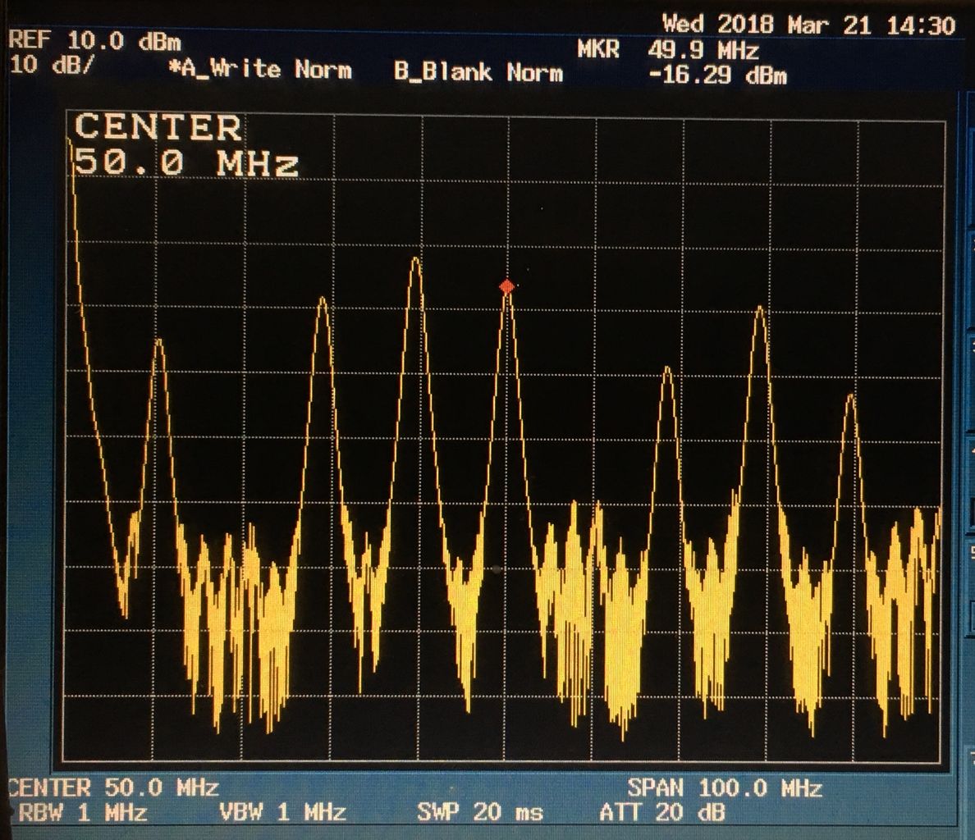
Task: Select the red diamond marker on the trace
Action: pyautogui.click(x=506, y=286)
